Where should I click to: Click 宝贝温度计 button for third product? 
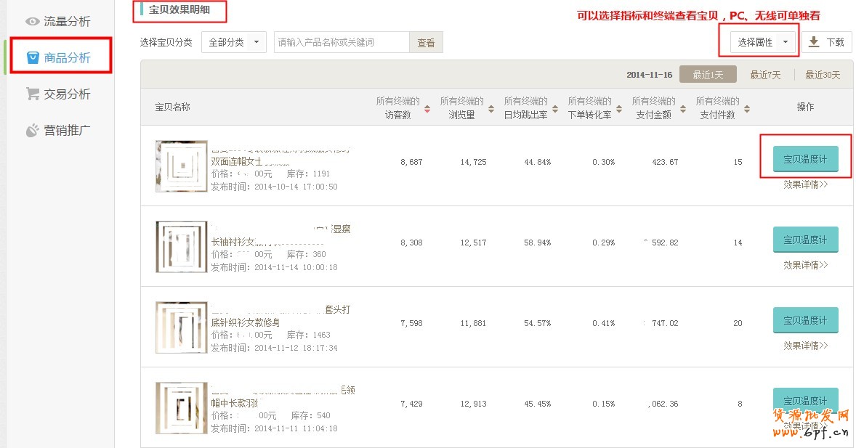[x=805, y=320]
